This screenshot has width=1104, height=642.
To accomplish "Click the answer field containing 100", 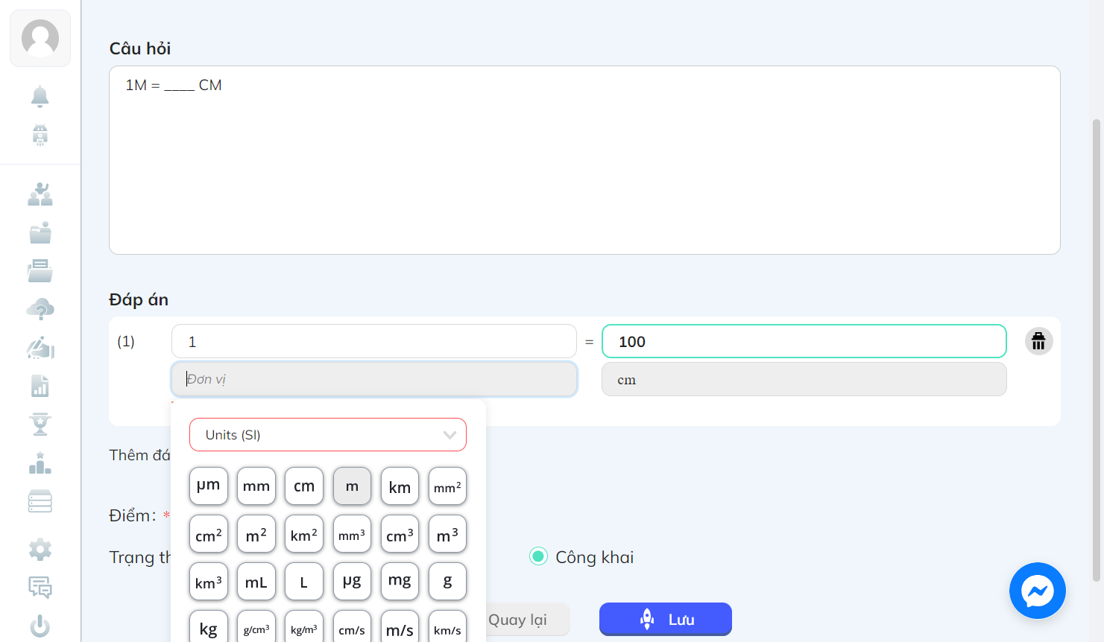I will (804, 341).
